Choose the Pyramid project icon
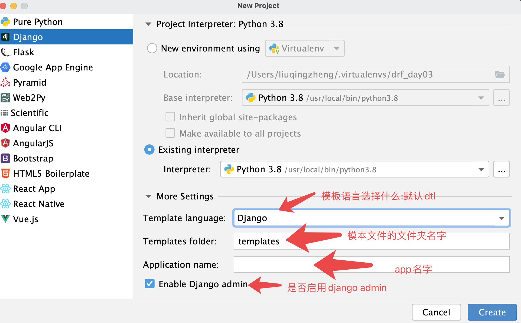Image resolution: width=521 pixels, height=323 pixels. click(x=5, y=82)
